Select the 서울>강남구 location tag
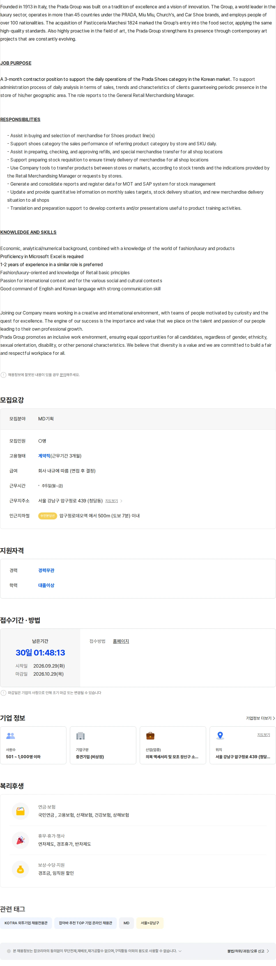The height and width of the screenshot is (966, 276). (x=150, y=923)
